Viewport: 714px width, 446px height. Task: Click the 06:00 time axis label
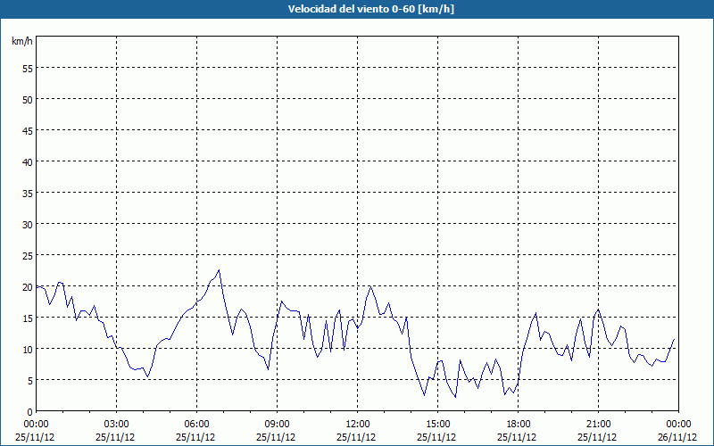[x=196, y=425]
